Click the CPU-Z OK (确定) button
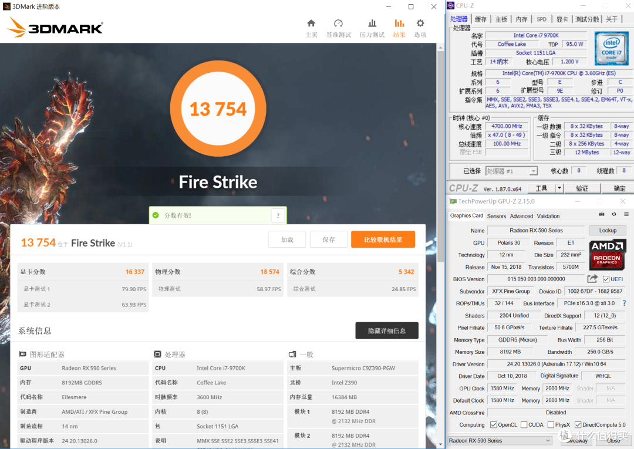The image size is (634, 449). 619,188
